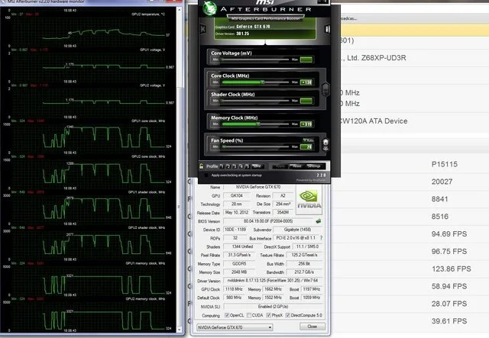
Task: Click the Z68XP-UD3R motherboard text
Action: click(x=384, y=58)
